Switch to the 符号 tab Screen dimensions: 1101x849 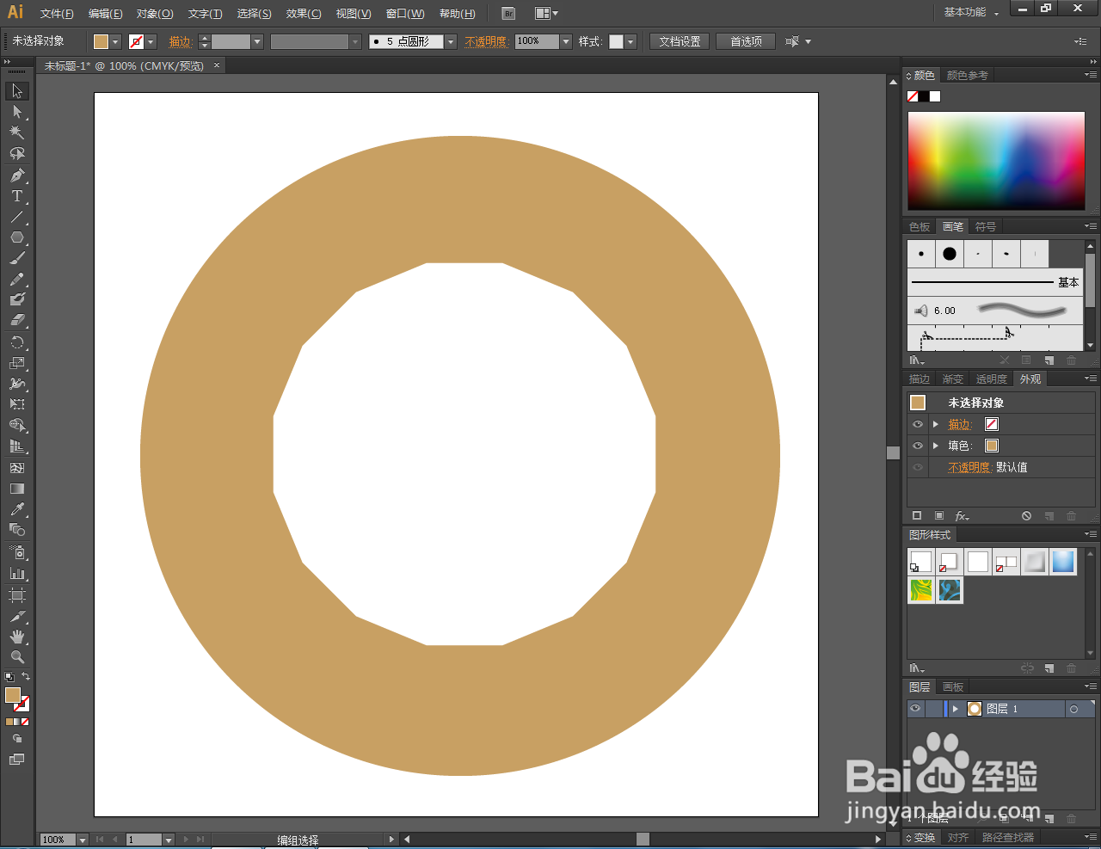pyautogui.click(x=986, y=227)
